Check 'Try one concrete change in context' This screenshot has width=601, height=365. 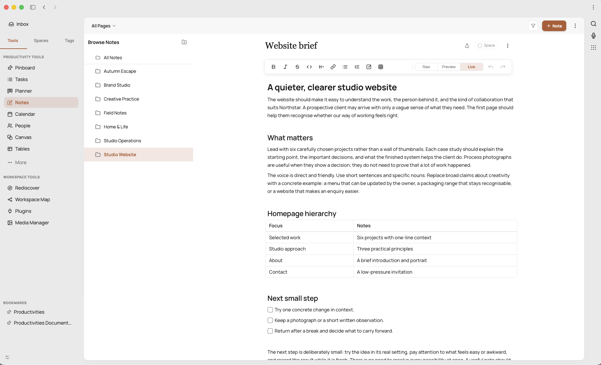[270, 310]
